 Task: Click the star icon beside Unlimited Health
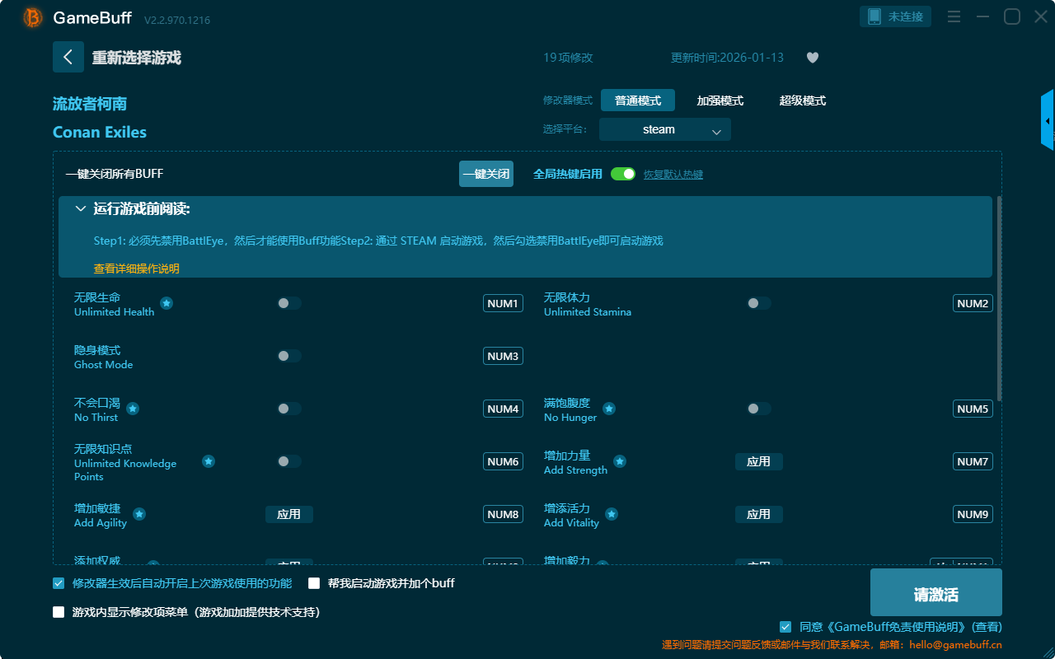pyautogui.click(x=166, y=303)
